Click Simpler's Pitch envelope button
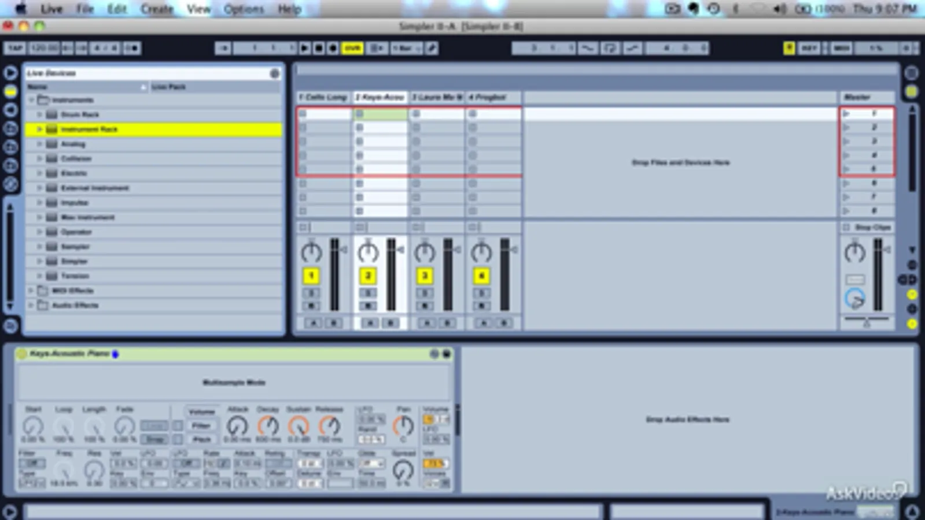925x520 pixels. [201, 440]
